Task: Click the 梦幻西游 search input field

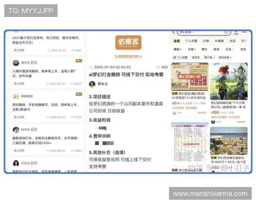Action: [x=204, y=32]
